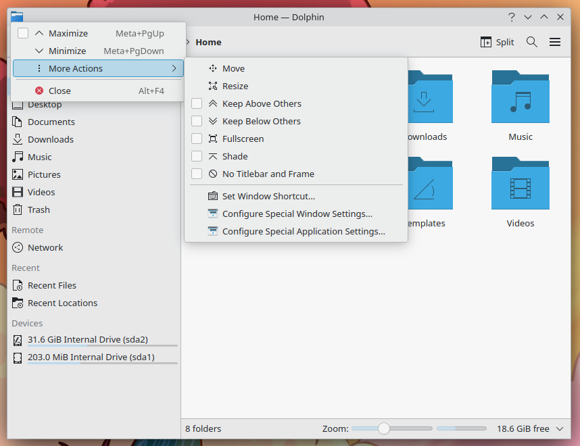
Task: Open Recent Locations label in the sidebar
Action: point(62,303)
